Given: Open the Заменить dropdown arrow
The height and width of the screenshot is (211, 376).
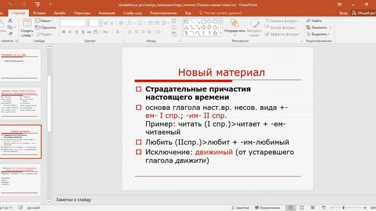Looking at the screenshot, I should [x=331, y=28].
